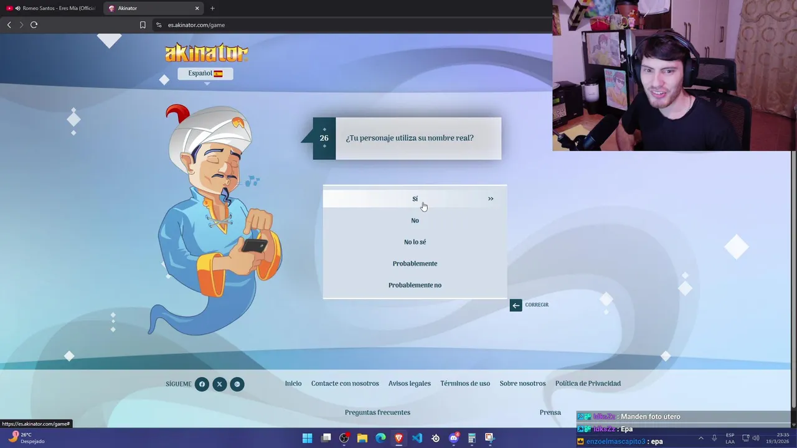797x448 pixels.
Task: Pick the 'Probablemente no' answer
Action: (415, 285)
